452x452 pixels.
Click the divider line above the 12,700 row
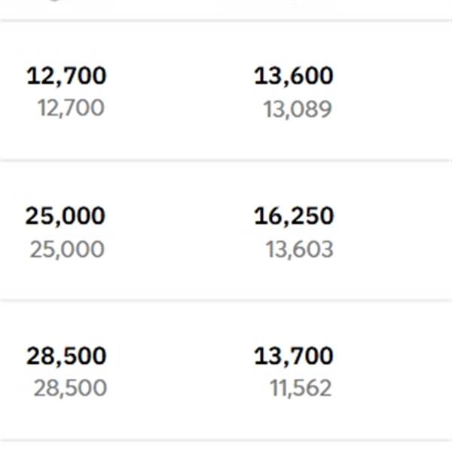pos(226,20)
